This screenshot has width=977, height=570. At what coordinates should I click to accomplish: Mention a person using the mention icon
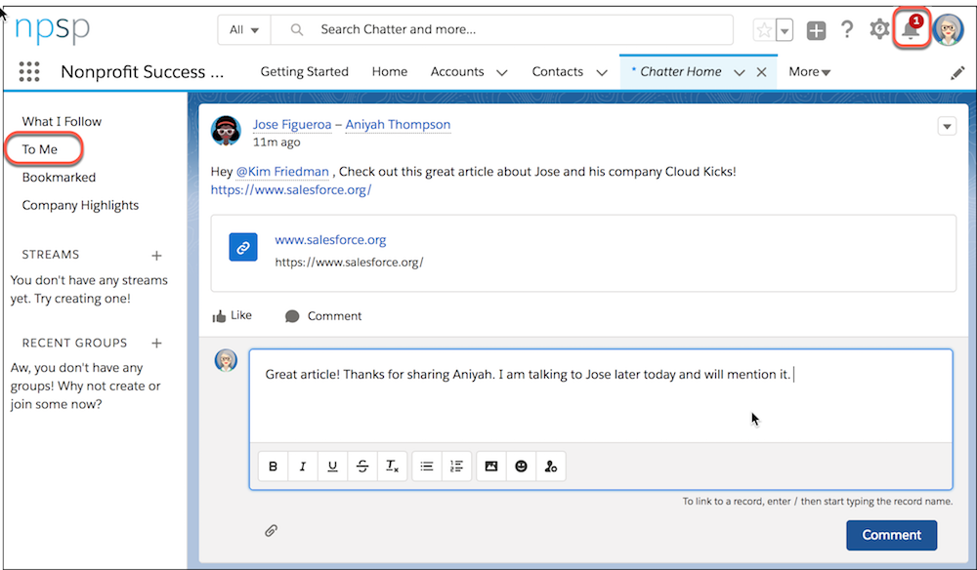(550, 466)
